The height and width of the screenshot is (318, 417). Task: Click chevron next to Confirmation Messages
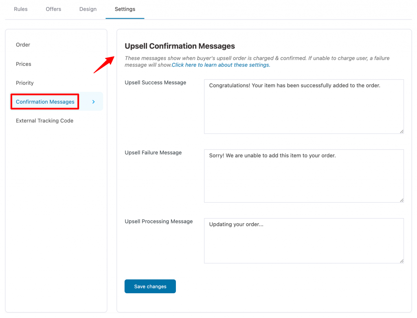point(93,102)
